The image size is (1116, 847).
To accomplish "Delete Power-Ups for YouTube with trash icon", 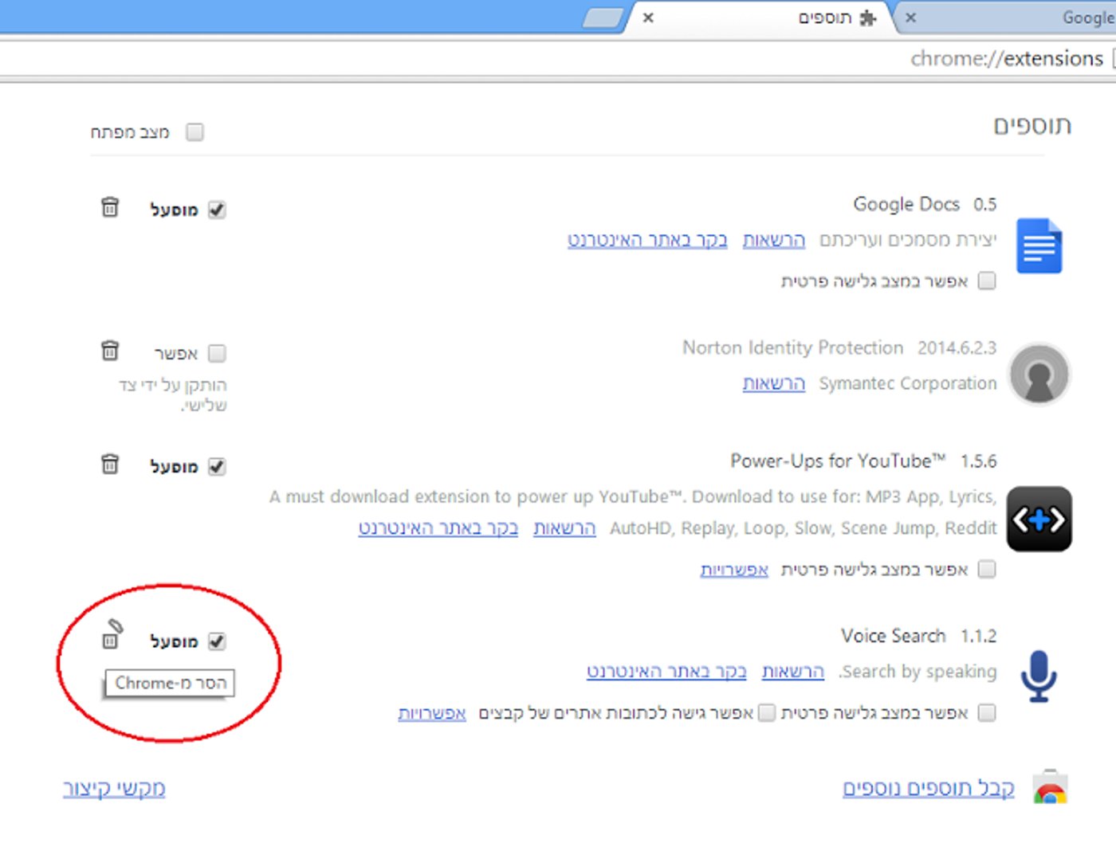I will click(x=110, y=464).
